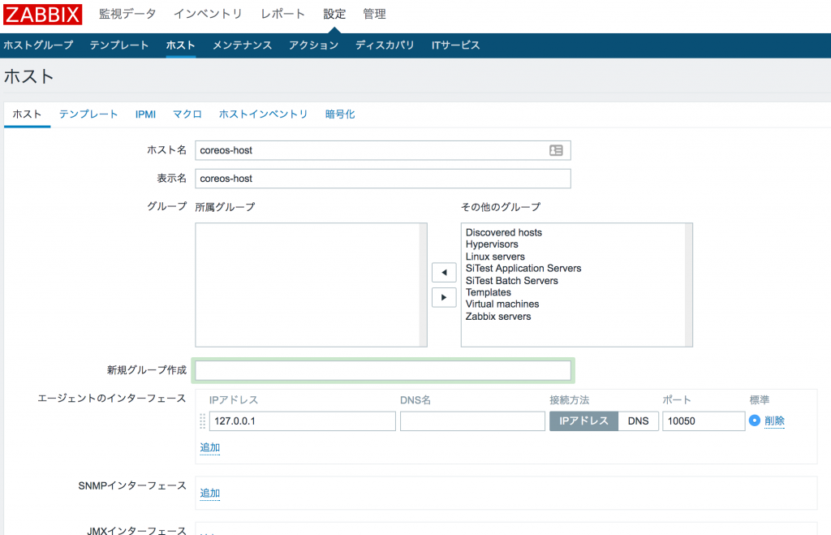
Task: Focus the ホスト名 input field
Action: pos(383,150)
